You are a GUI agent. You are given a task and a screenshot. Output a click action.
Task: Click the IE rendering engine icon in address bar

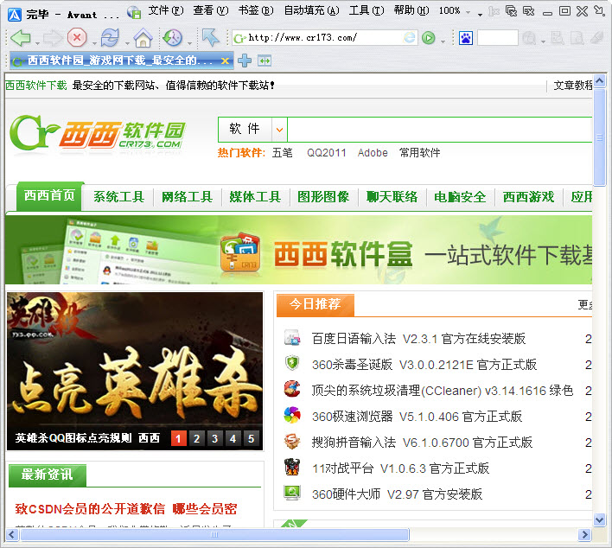[410, 38]
